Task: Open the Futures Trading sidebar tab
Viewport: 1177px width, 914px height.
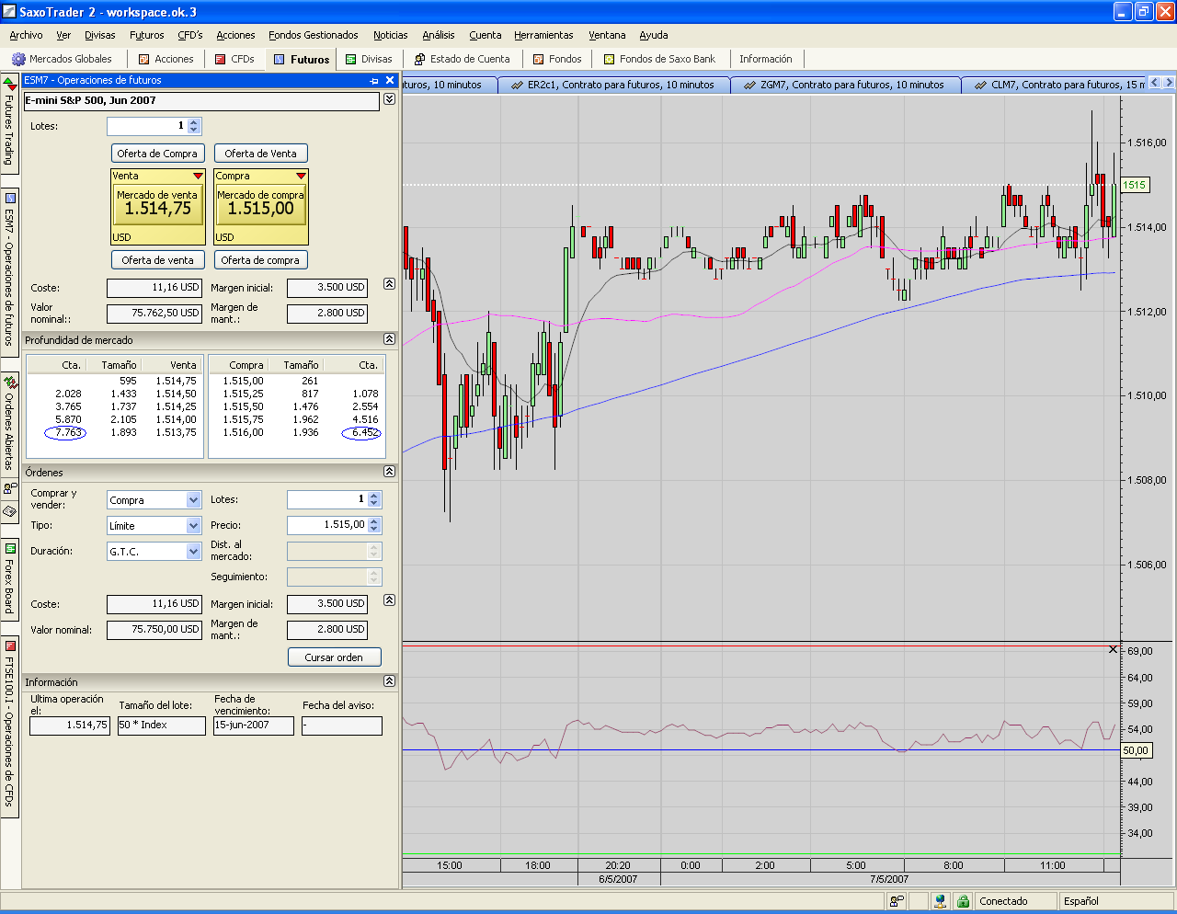Action: pos(9,124)
